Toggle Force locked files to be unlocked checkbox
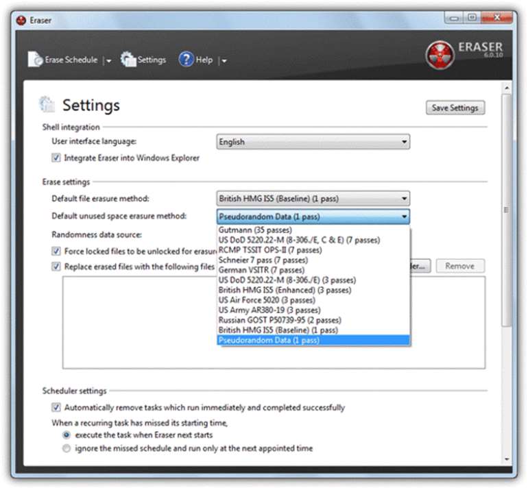 [x=56, y=251]
